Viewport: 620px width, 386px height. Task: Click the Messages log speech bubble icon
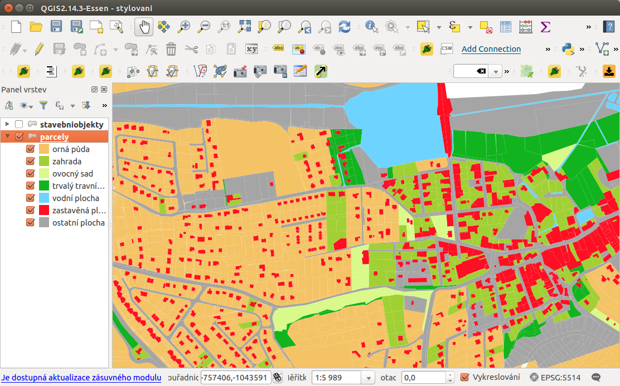point(596,377)
